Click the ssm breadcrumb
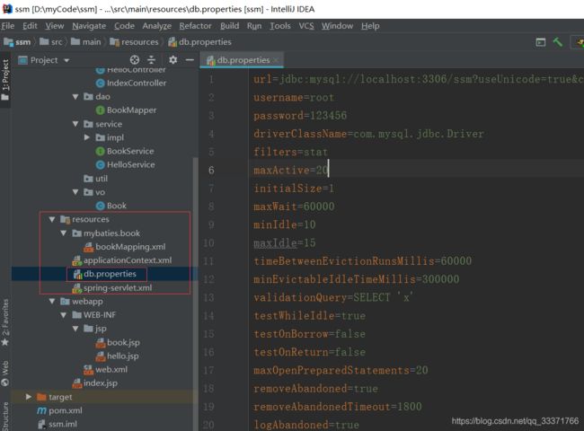Viewport: 584px width, 431px height. (17, 42)
